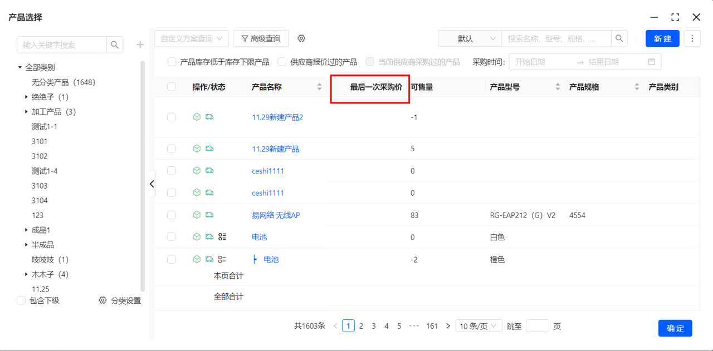Image resolution: width=713 pixels, height=351 pixels.
Task: Confirm selection with 确定 button
Action: [x=675, y=328]
